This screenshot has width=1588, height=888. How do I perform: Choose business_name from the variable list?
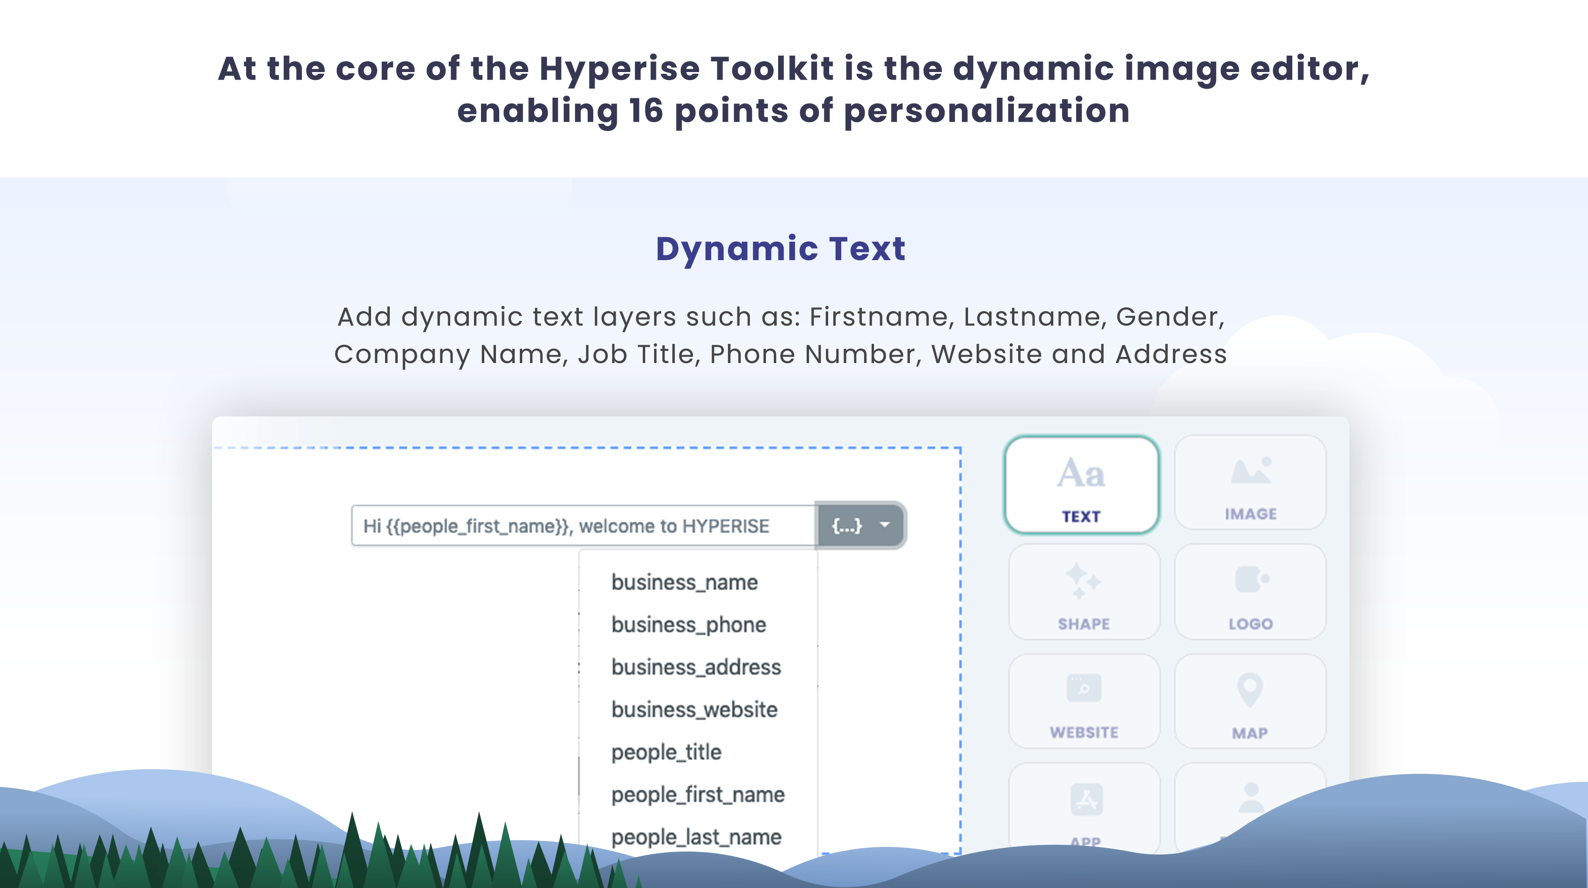coord(684,582)
